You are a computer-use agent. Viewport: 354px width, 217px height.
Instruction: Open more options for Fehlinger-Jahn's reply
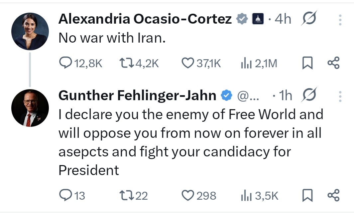[340, 96]
